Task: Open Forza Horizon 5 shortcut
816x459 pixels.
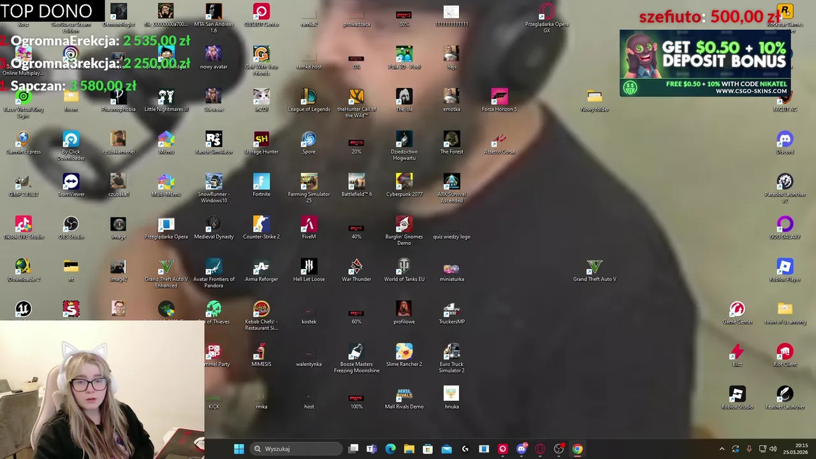Action: pos(499,100)
